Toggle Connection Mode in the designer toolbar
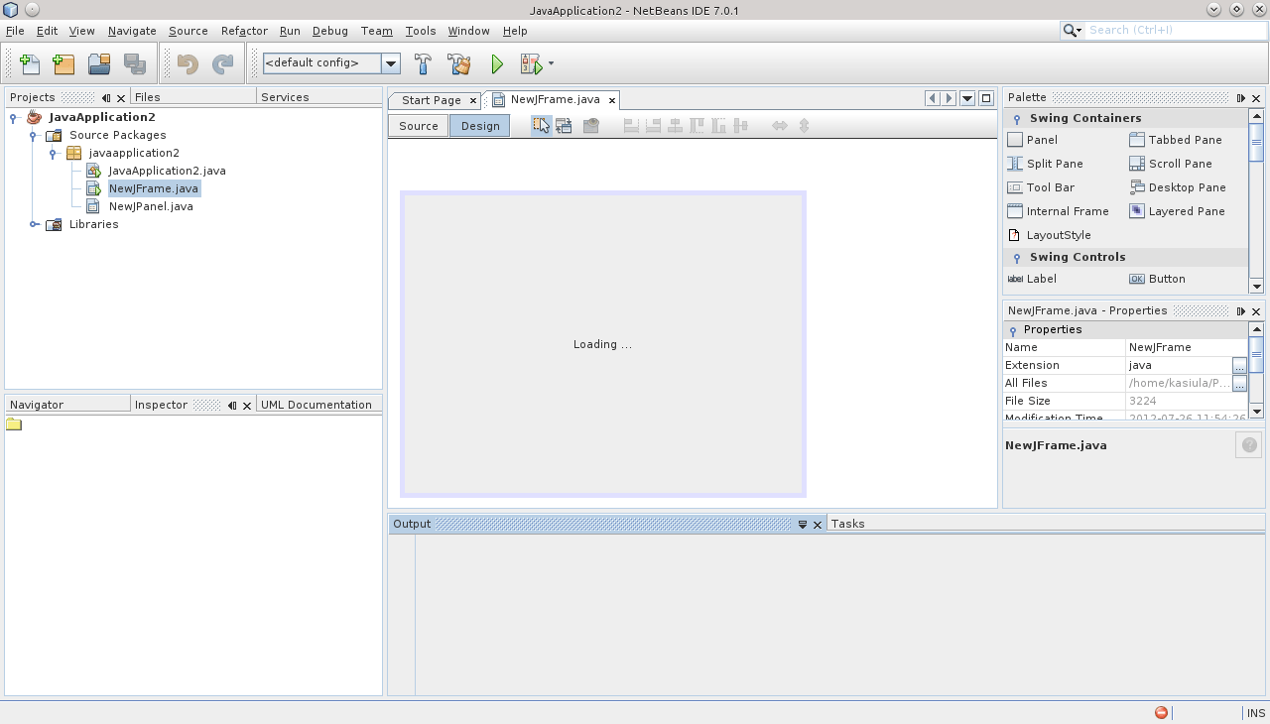 pyautogui.click(x=564, y=125)
